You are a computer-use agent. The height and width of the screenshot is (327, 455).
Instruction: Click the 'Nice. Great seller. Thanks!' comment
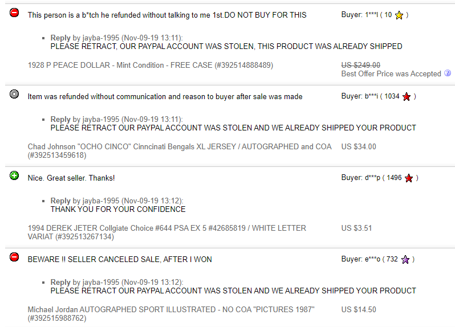click(71, 178)
